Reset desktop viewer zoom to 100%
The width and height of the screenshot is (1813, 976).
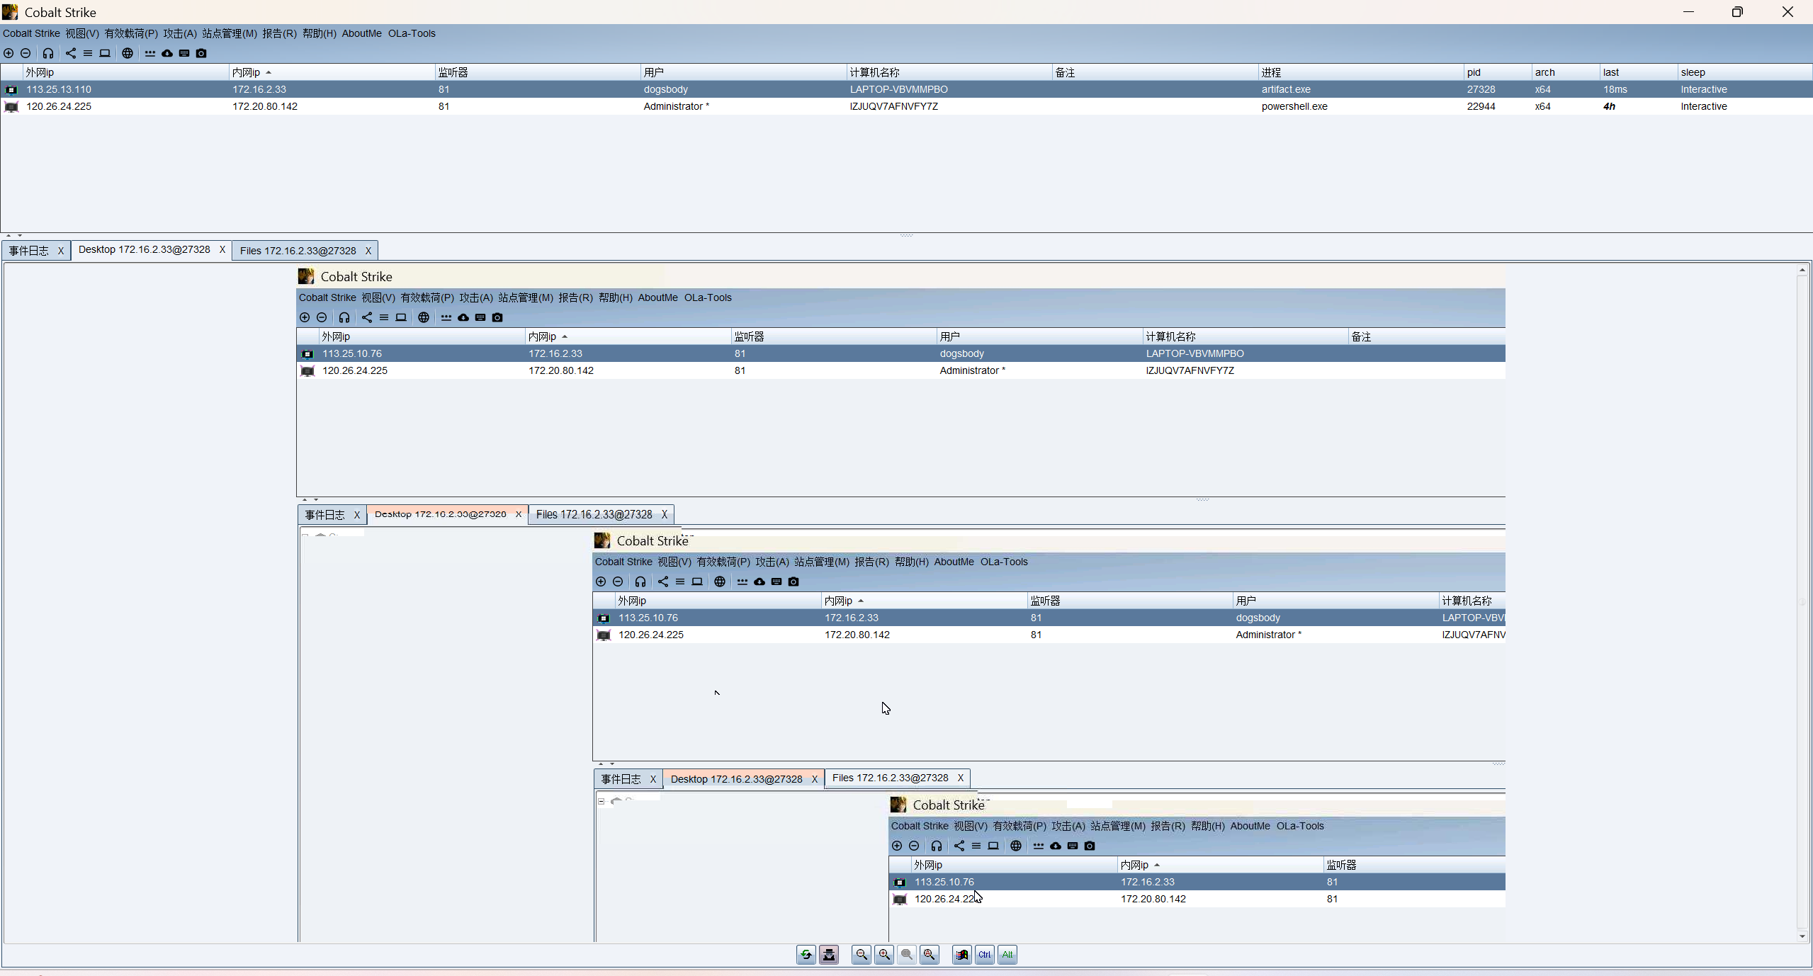pos(907,955)
